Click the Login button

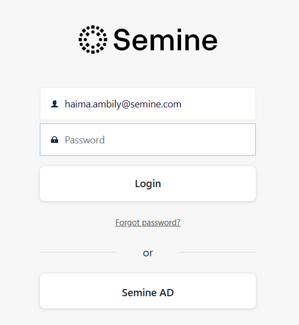148,183
